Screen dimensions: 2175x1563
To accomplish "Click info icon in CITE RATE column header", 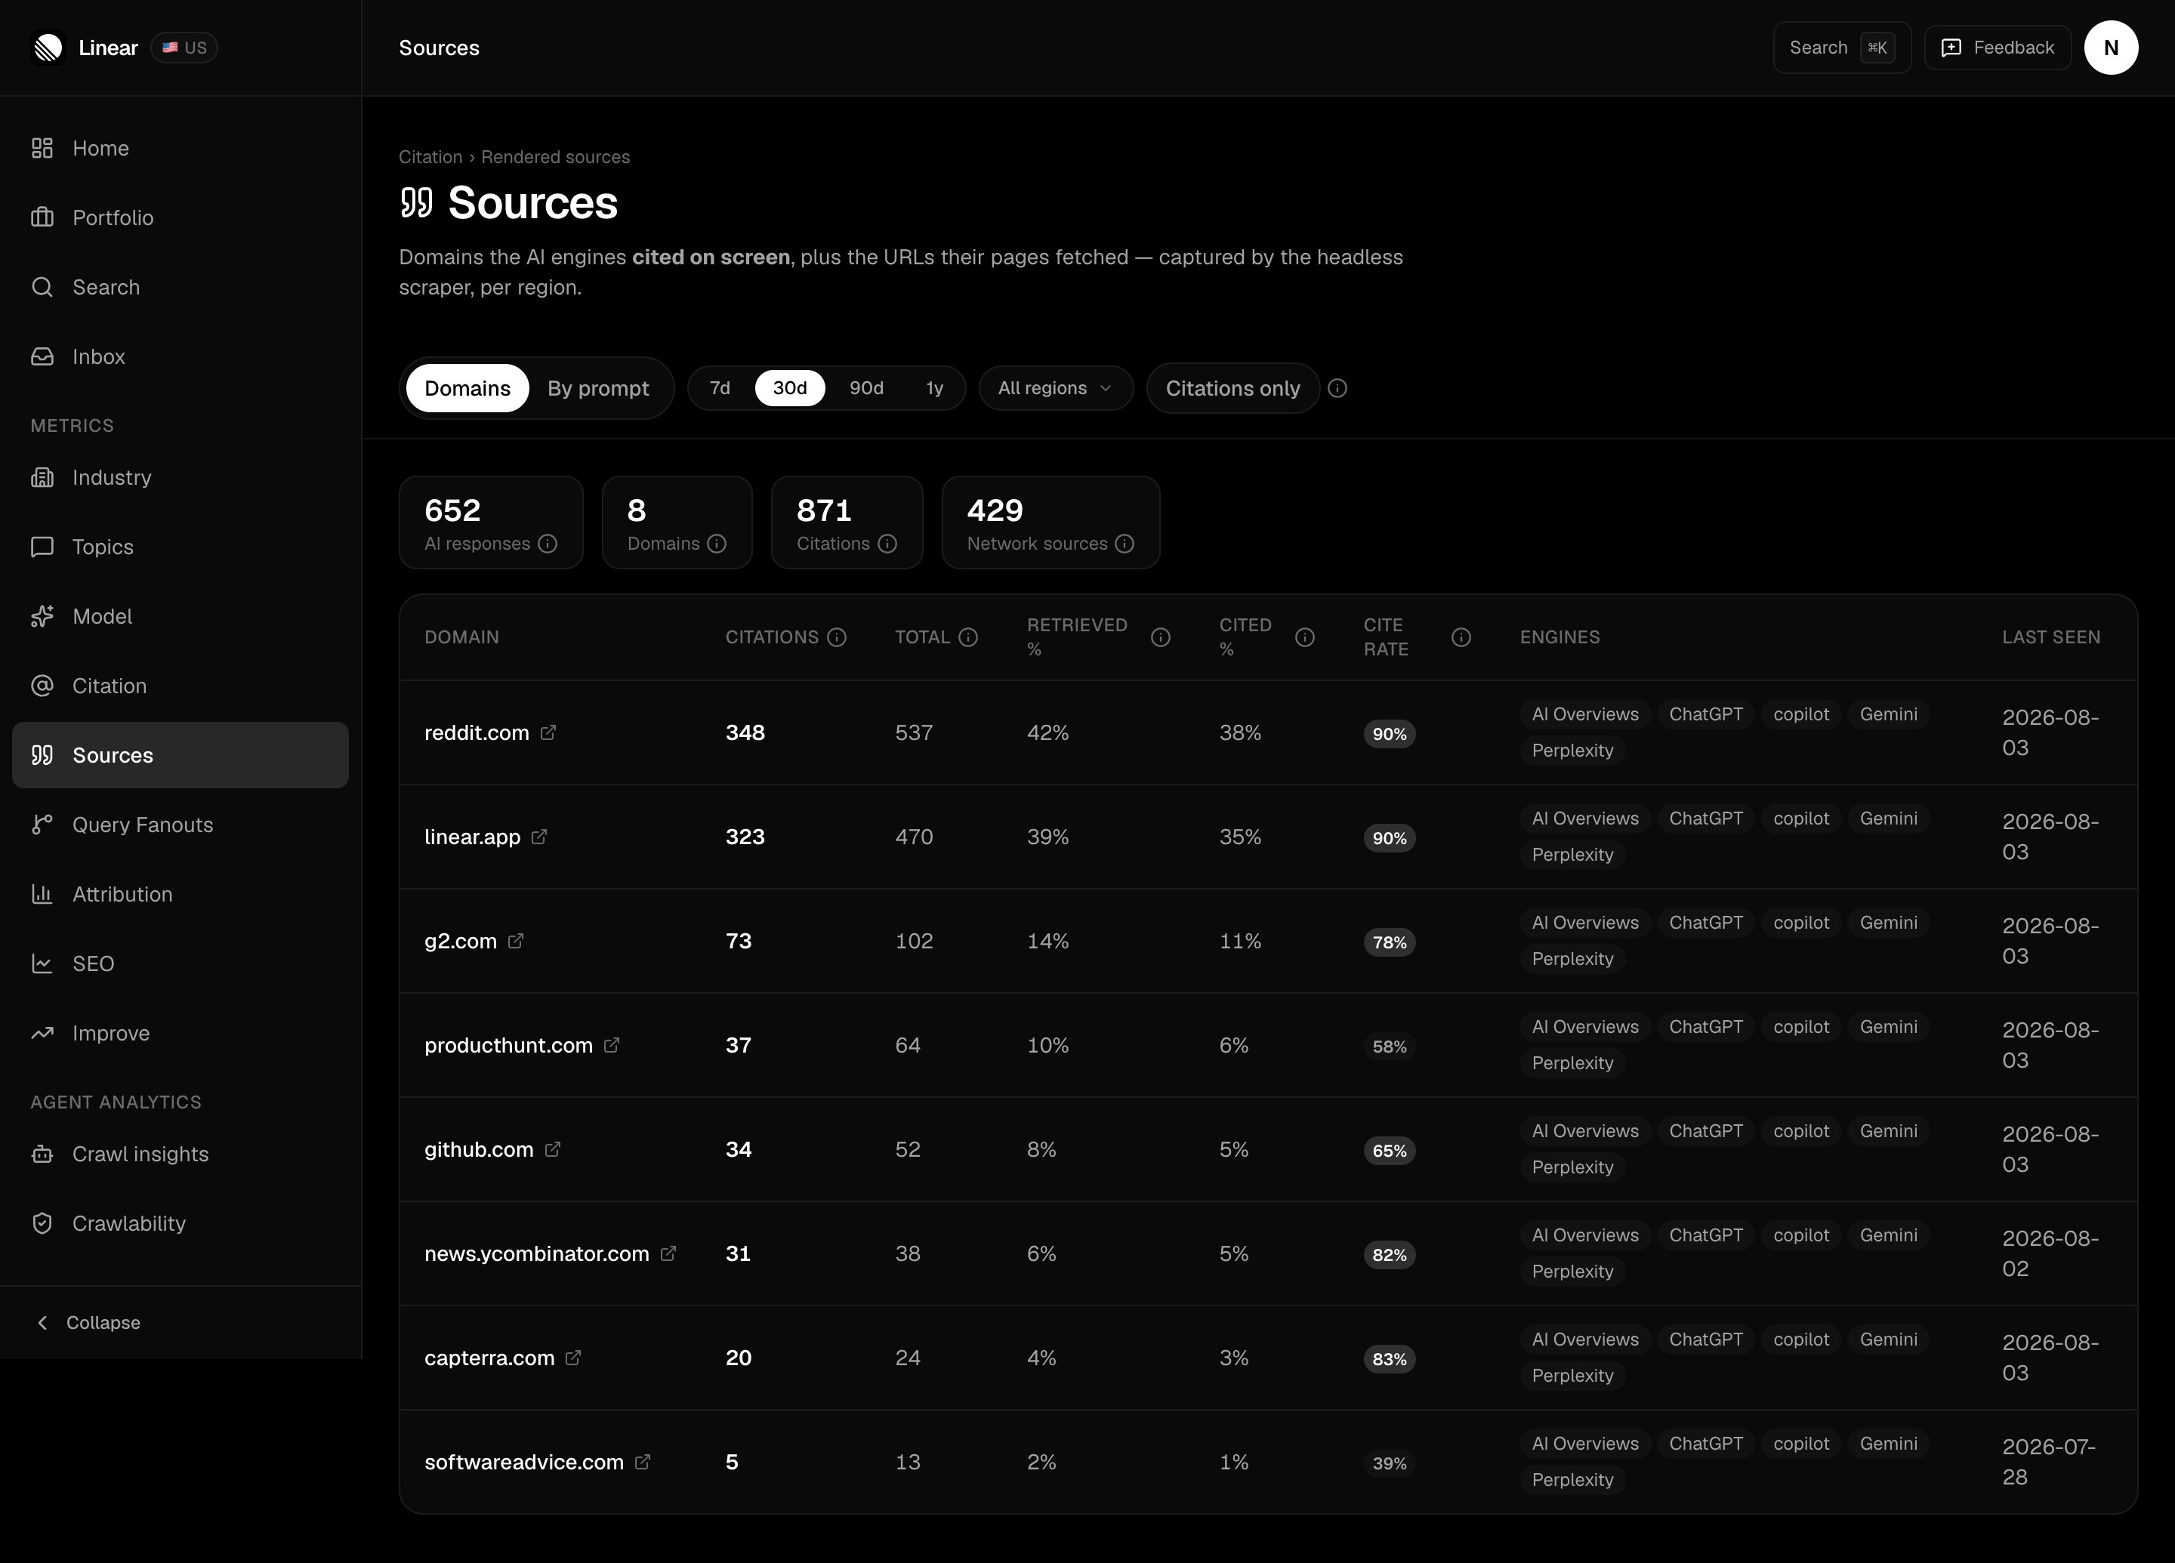I will 1461,638.
